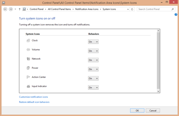Click the Input Indicator label text
Screen dimensions: 179x116
(x=39, y=86)
